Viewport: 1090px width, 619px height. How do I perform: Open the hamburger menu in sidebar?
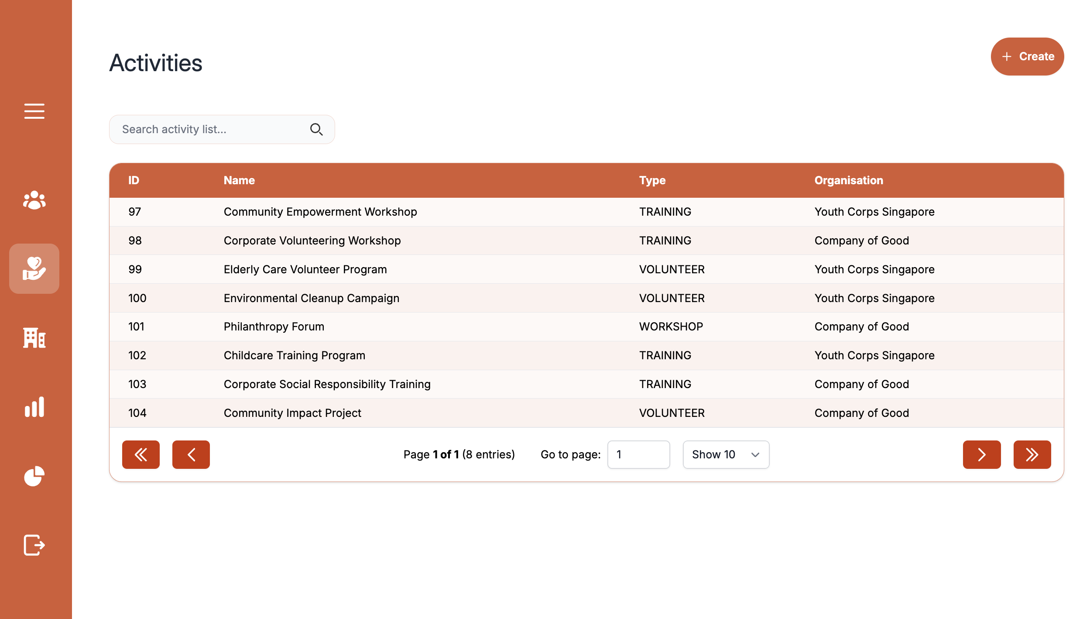[34, 111]
